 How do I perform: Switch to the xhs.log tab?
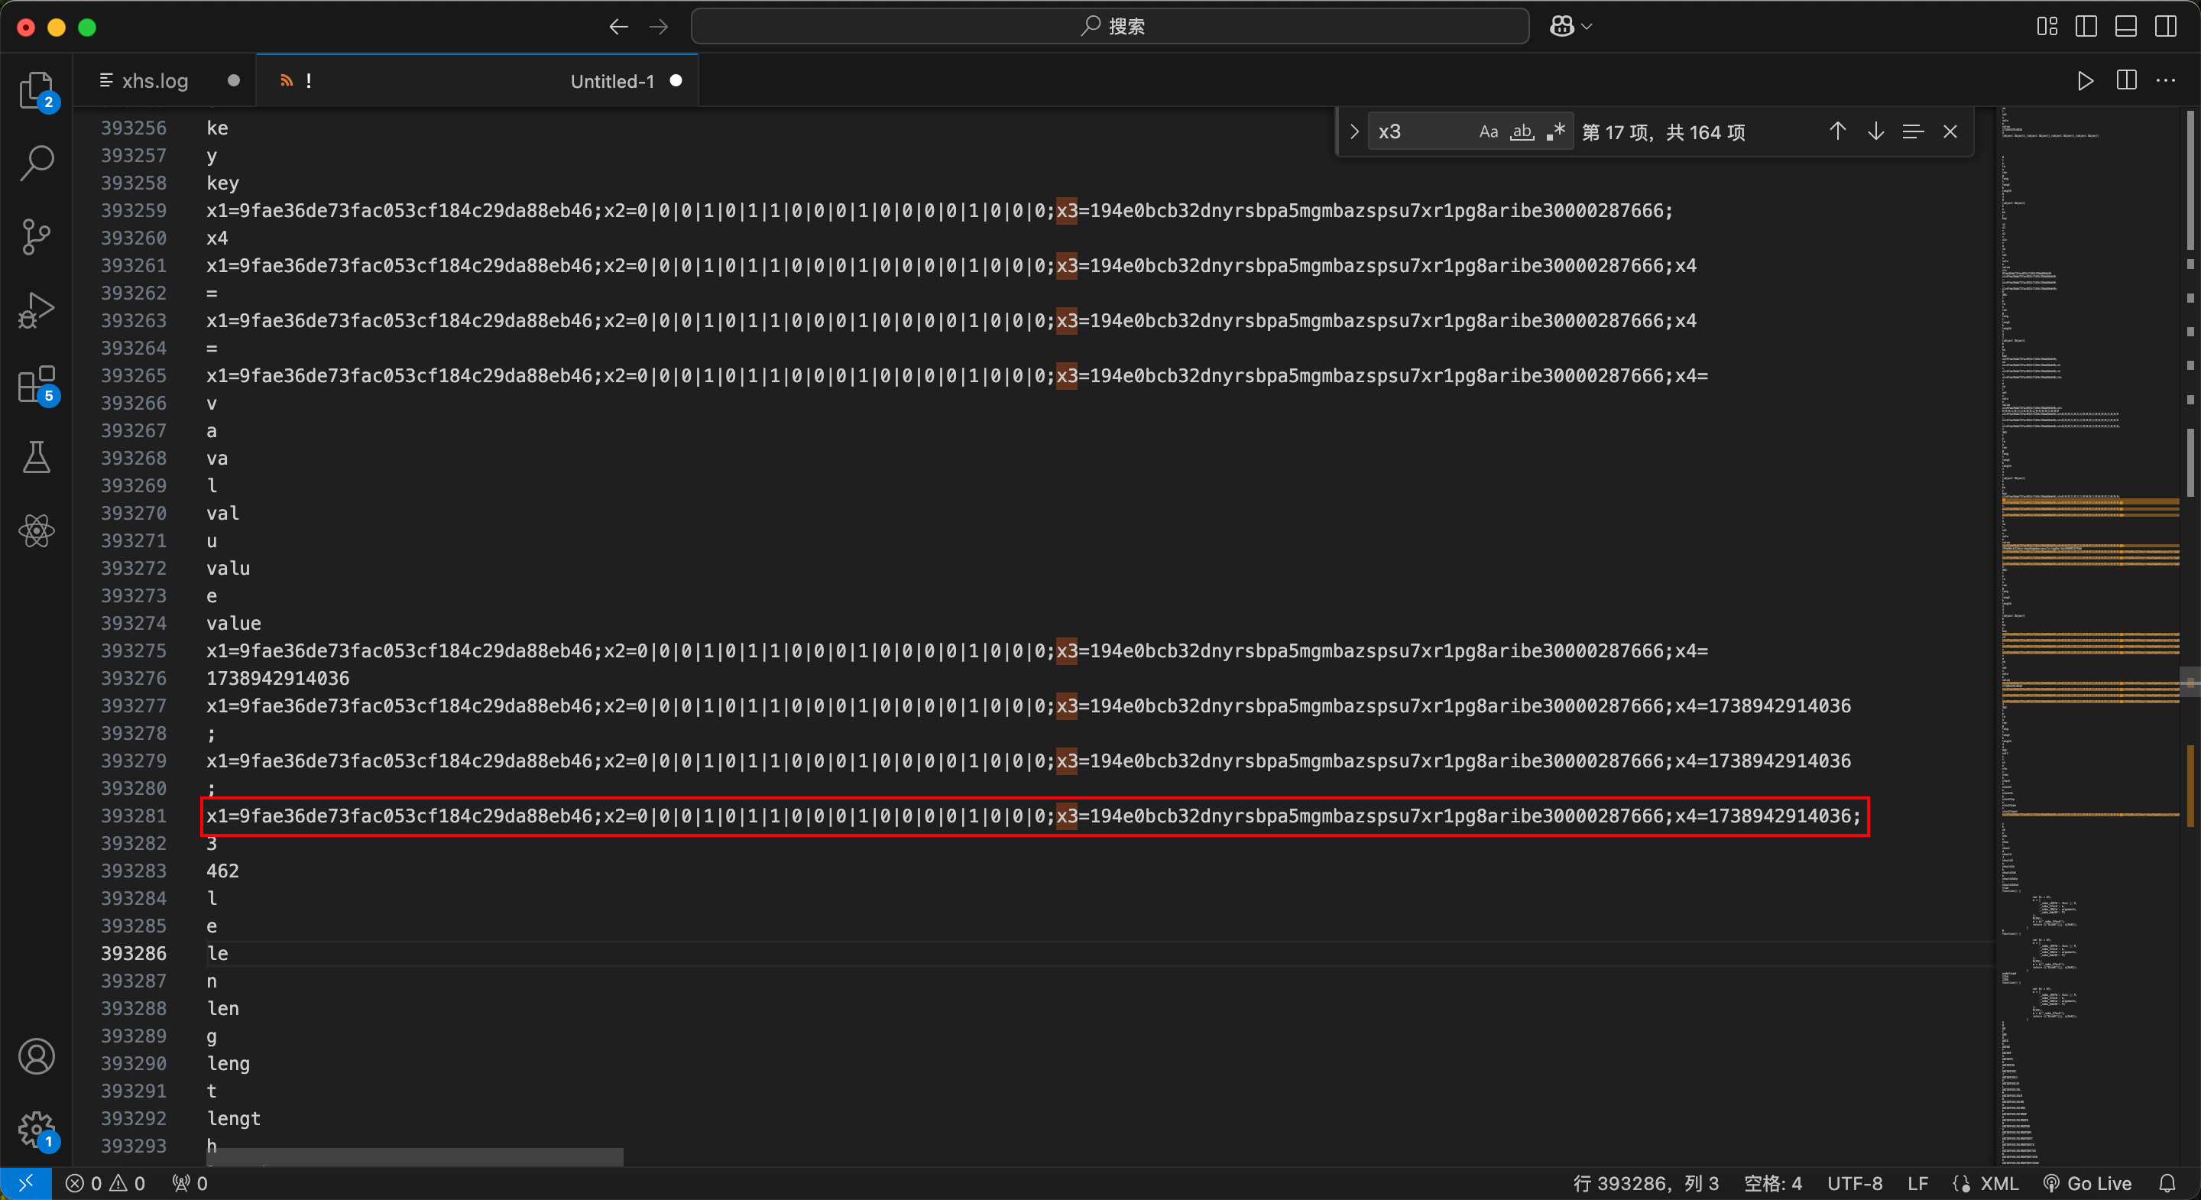154,80
